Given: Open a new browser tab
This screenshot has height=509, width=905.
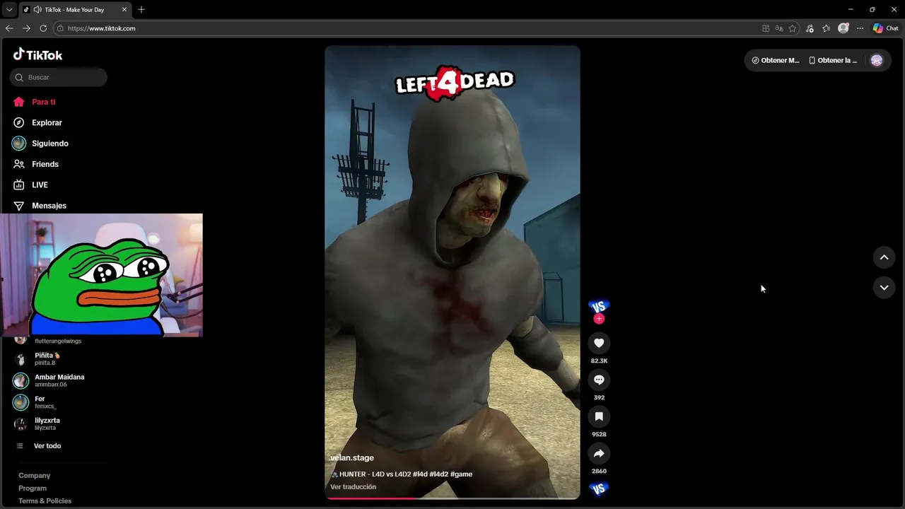Looking at the screenshot, I should pyautogui.click(x=141, y=10).
